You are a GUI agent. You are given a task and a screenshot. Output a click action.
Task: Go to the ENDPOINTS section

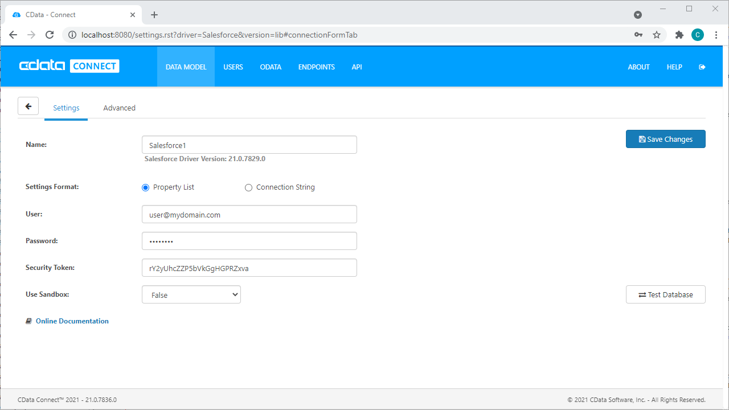click(x=316, y=67)
